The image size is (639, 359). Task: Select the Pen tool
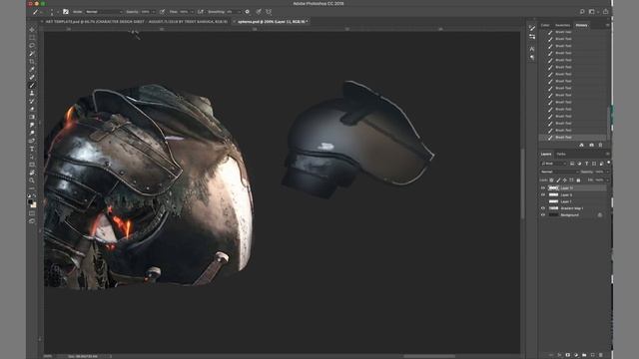(32, 141)
